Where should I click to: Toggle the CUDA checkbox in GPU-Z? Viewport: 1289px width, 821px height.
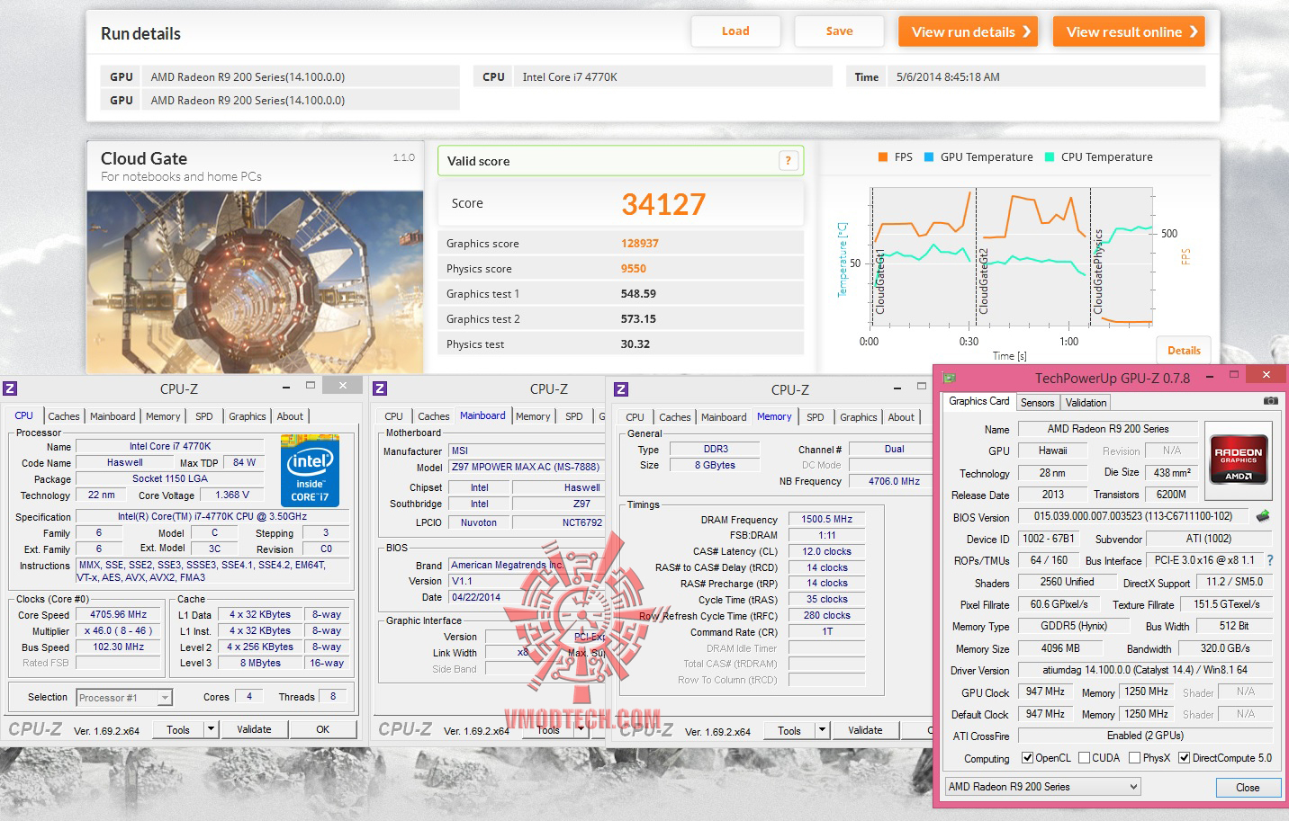[x=1084, y=758]
